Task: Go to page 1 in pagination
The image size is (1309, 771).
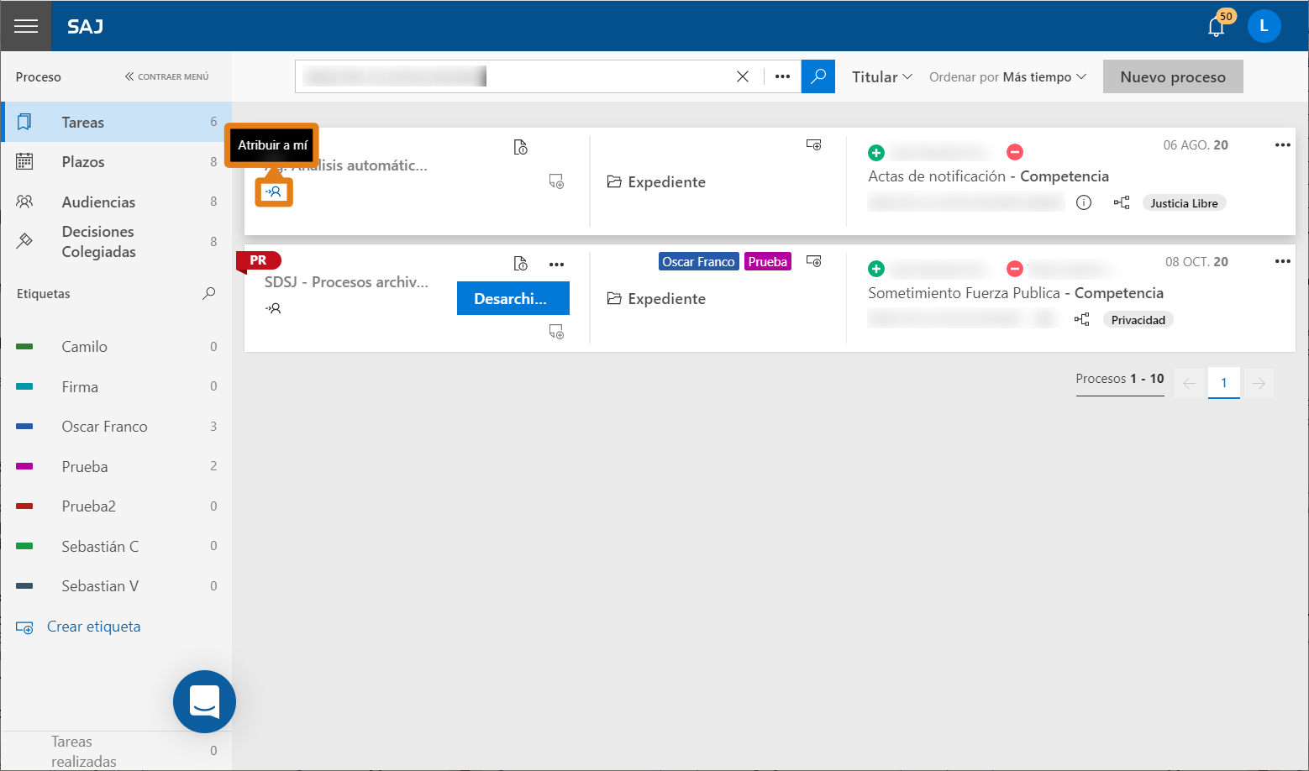Action: pos(1224,383)
